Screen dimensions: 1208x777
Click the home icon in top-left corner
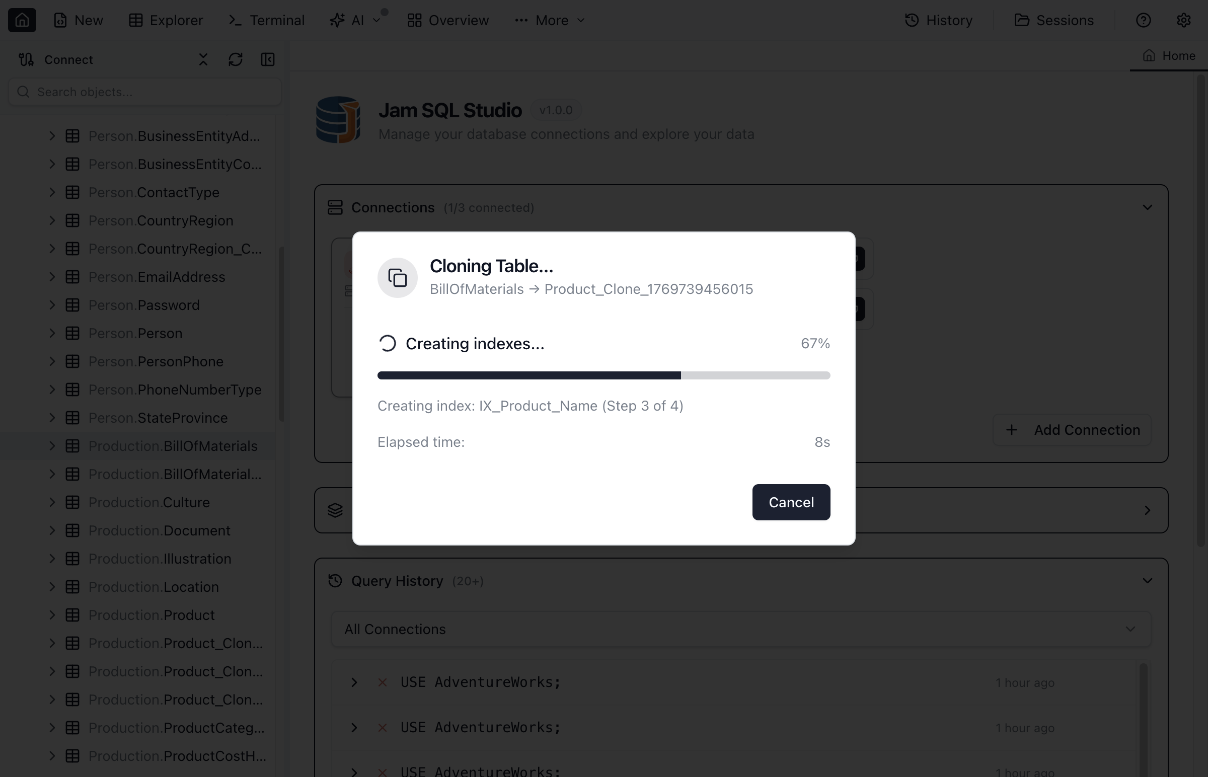coord(22,20)
